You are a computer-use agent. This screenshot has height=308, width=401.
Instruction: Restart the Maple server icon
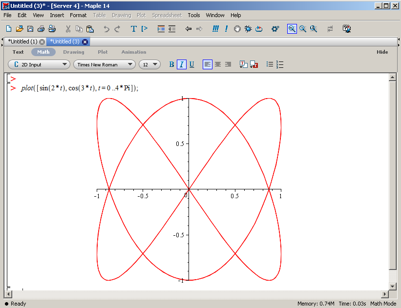(259, 29)
